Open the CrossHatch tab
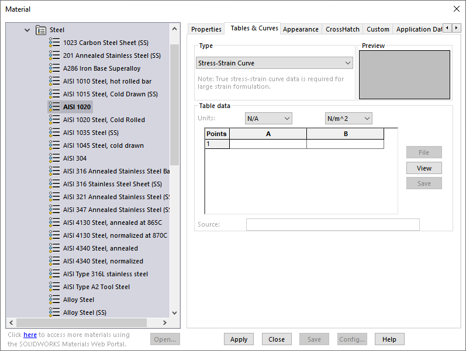The height and width of the screenshot is (351, 466). point(343,29)
